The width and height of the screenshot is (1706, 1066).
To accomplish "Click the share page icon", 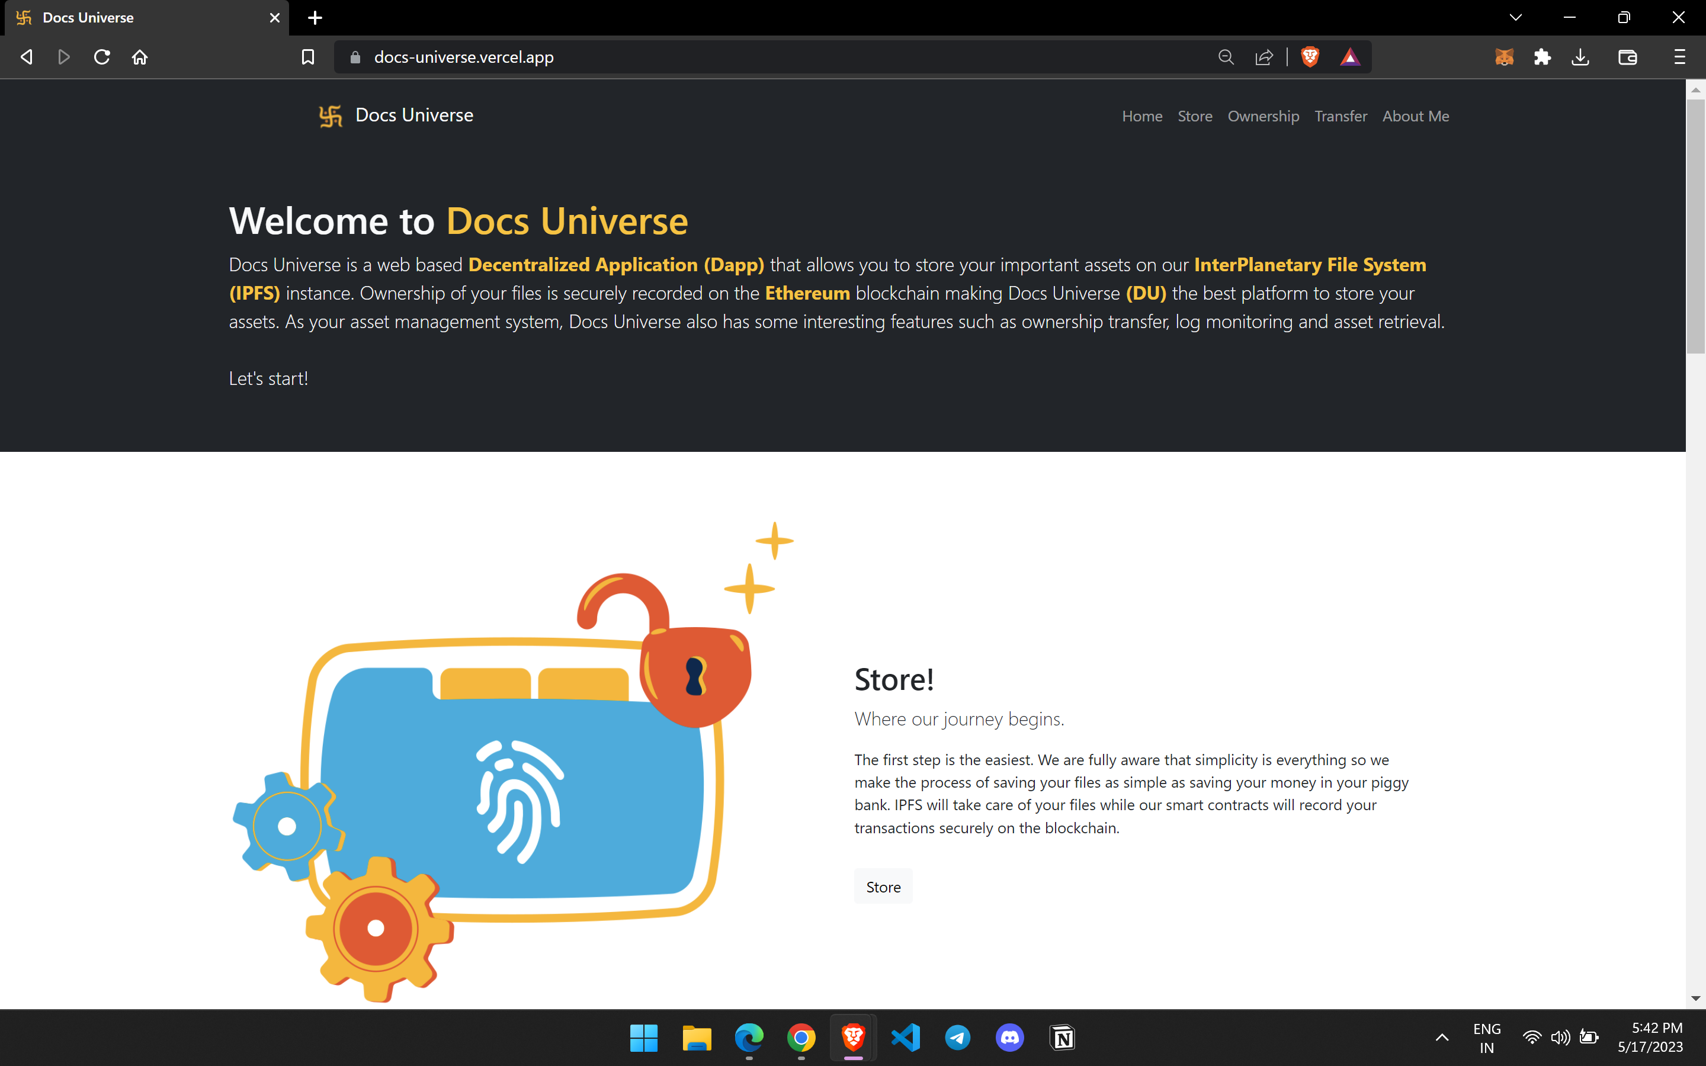I will click(x=1264, y=57).
